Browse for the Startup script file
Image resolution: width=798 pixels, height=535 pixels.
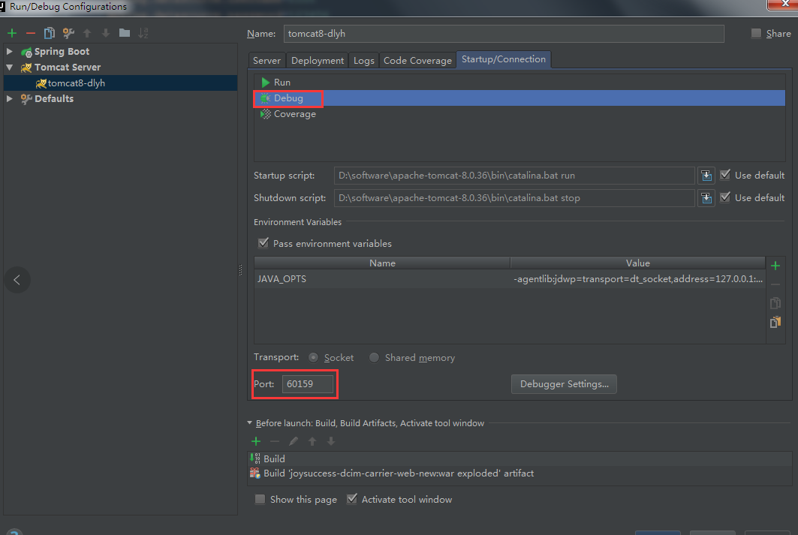point(706,176)
